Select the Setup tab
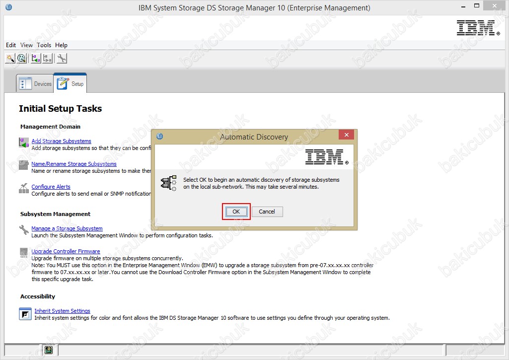Screen dimensions: 509x360 click(x=70, y=83)
